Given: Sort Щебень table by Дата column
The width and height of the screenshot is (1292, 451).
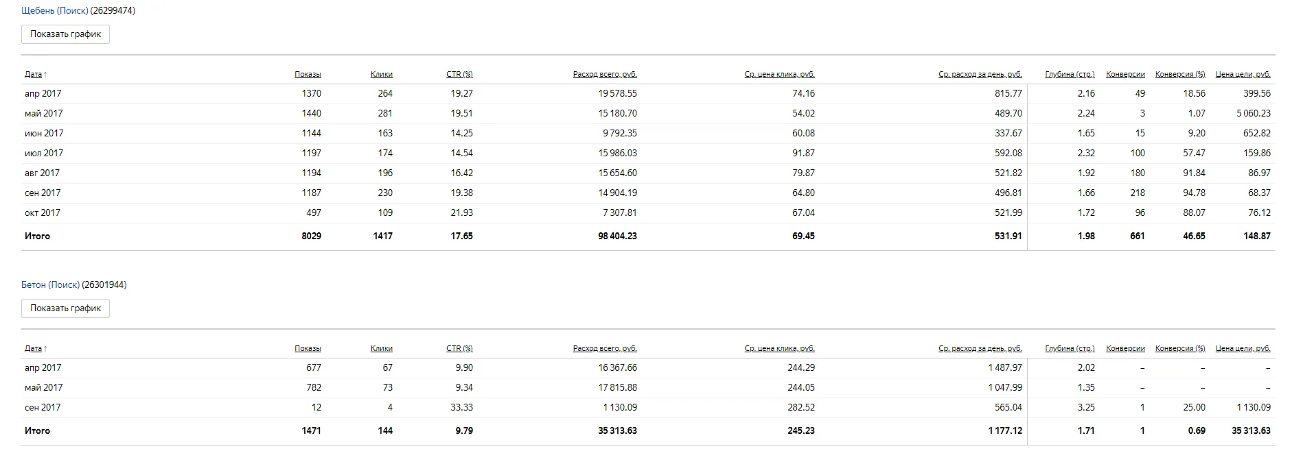Looking at the screenshot, I should point(34,74).
